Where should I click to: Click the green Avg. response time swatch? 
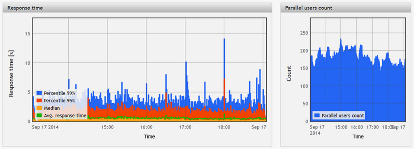pyautogui.click(x=40, y=115)
